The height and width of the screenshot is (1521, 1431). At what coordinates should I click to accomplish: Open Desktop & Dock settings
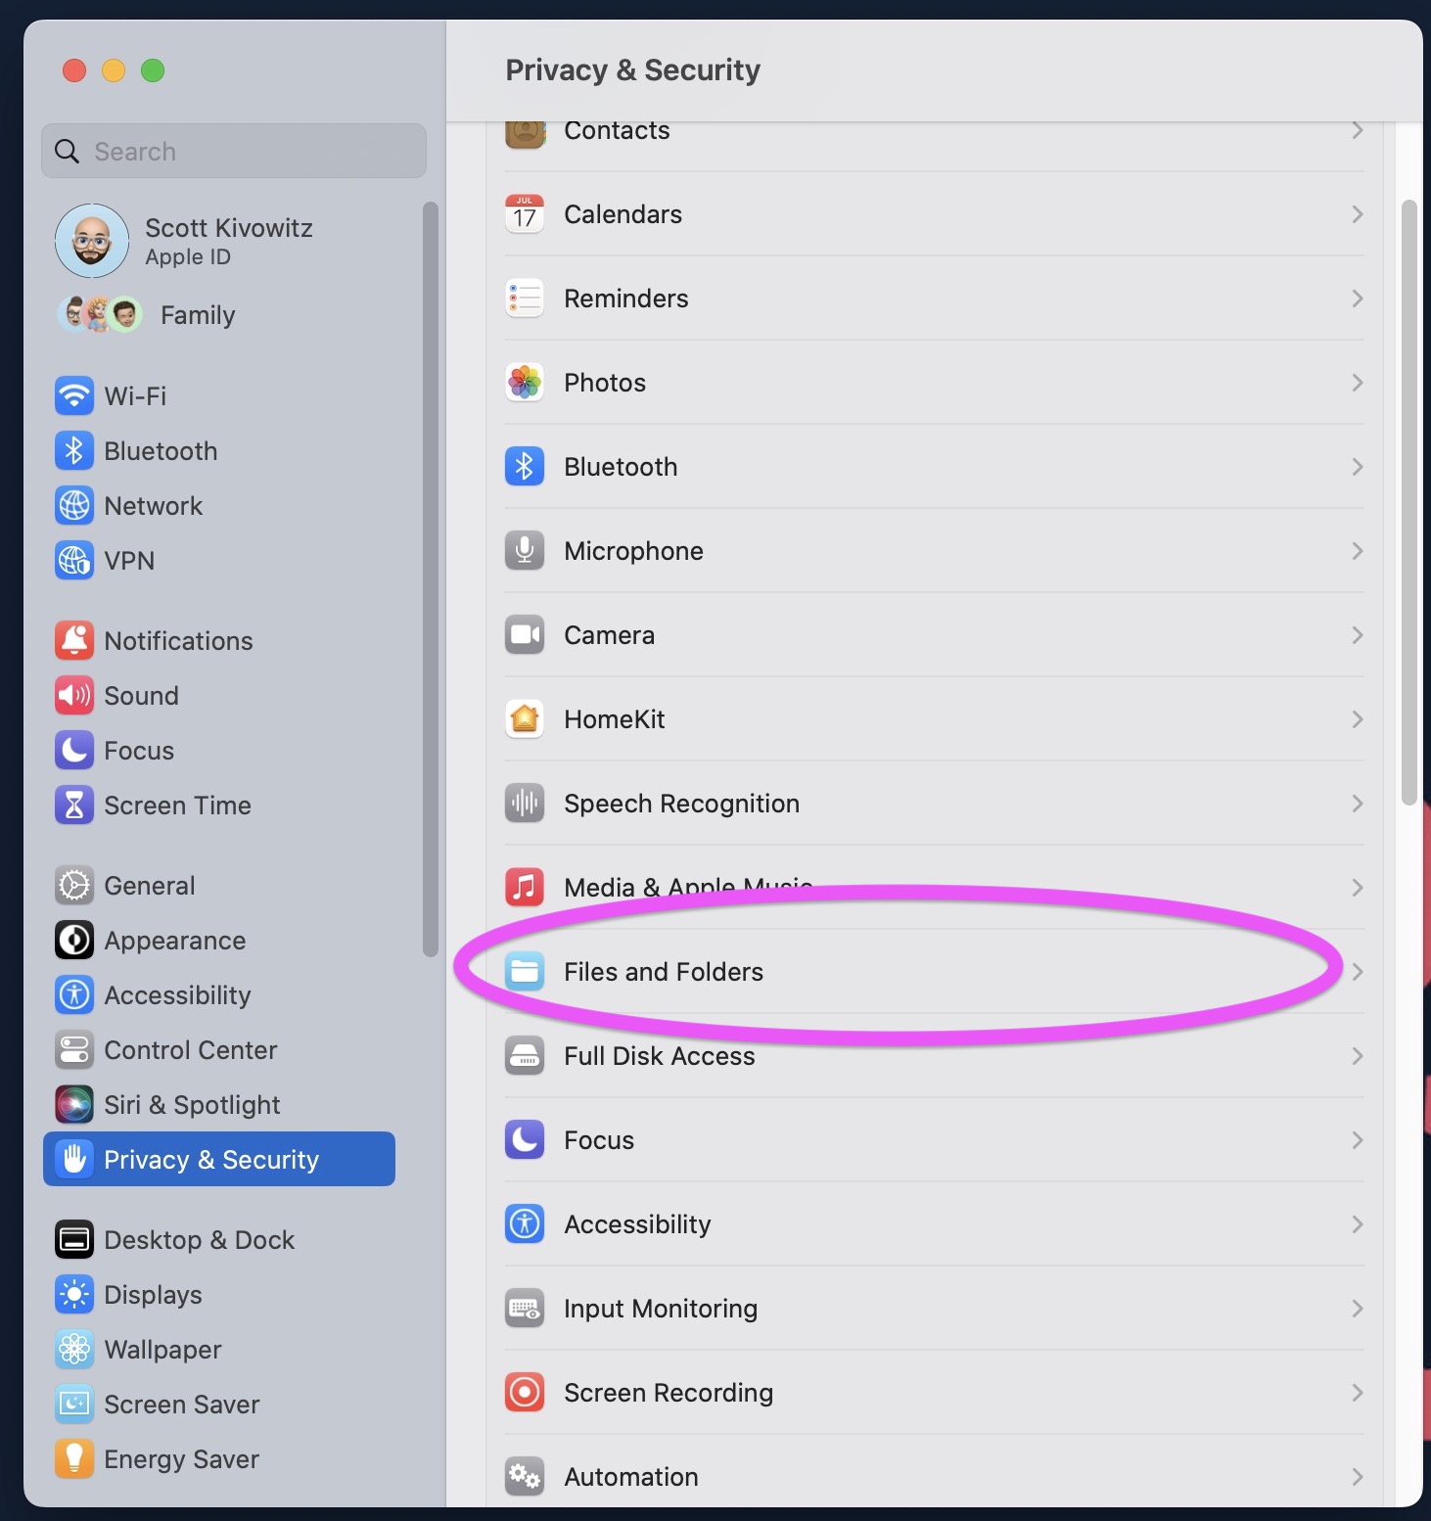pos(199,1239)
